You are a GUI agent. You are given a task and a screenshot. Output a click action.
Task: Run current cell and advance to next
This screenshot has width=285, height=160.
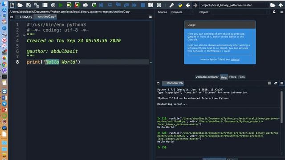click(77, 5)
